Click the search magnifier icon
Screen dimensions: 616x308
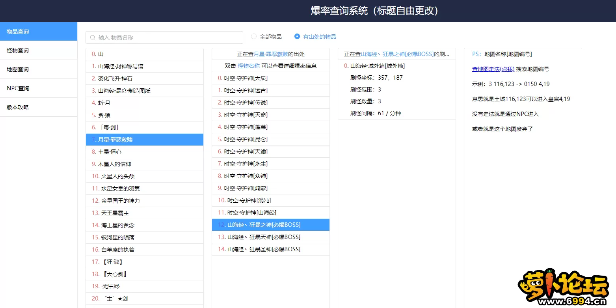click(x=93, y=37)
